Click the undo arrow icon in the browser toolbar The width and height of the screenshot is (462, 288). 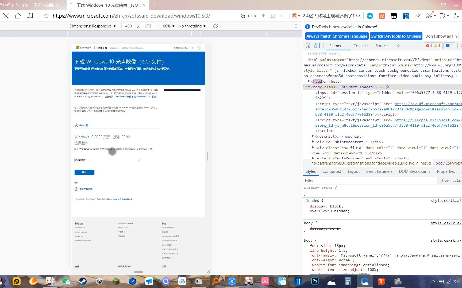coord(443,16)
